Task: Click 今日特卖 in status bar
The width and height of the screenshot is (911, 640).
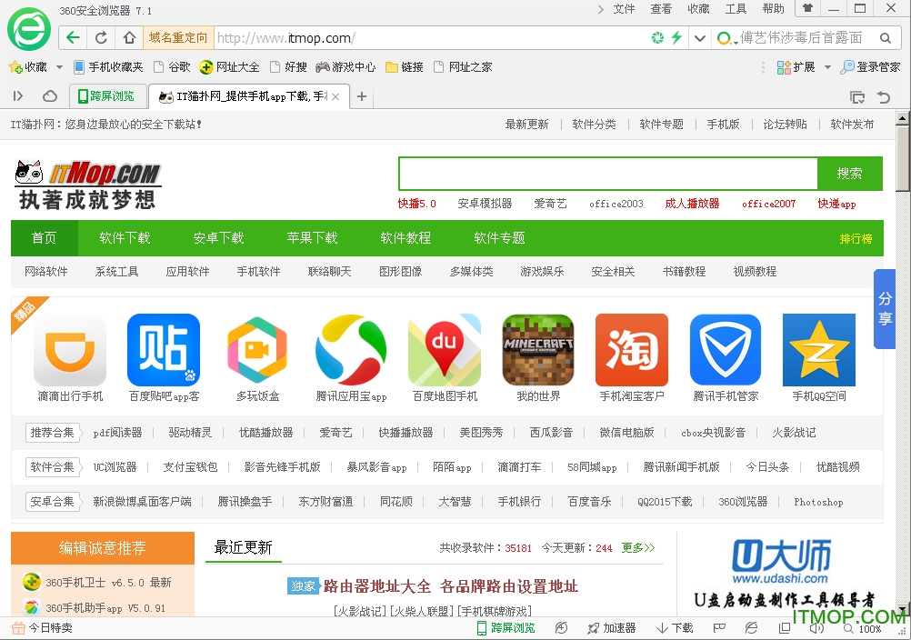Action: tap(42, 628)
